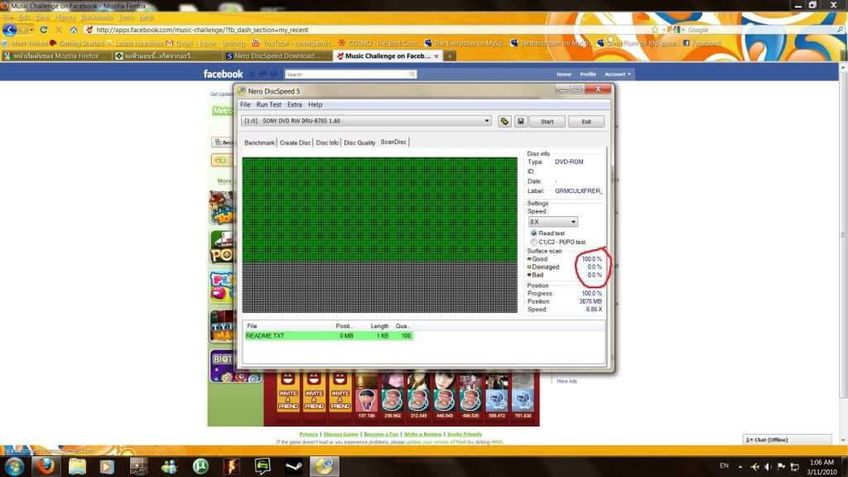
Task: Switch to the Benchmark tab
Action: tap(259, 142)
